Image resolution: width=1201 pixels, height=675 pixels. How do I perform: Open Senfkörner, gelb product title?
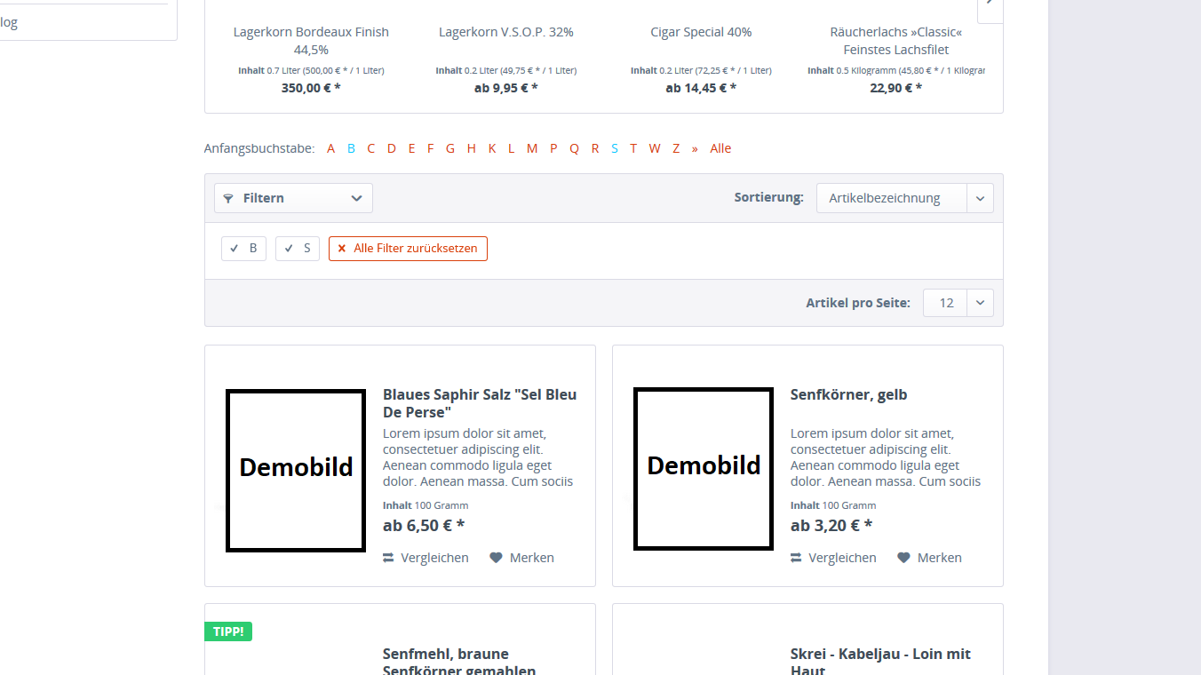coord(849,394)
